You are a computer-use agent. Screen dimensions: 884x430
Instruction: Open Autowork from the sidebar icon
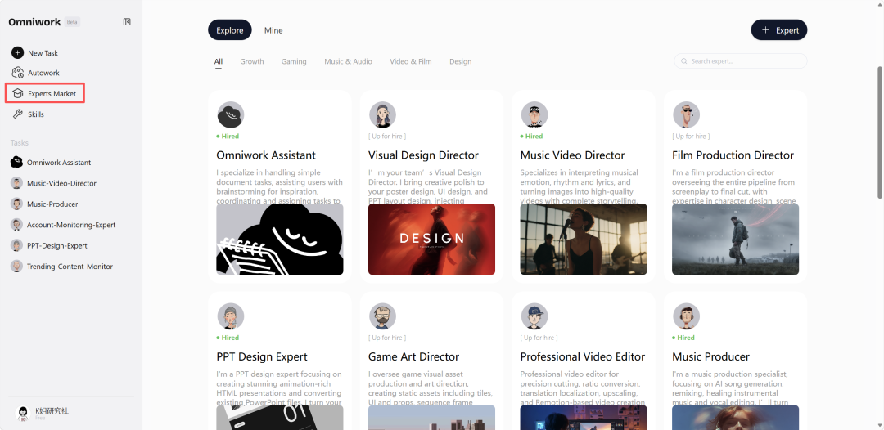[17, 73]
